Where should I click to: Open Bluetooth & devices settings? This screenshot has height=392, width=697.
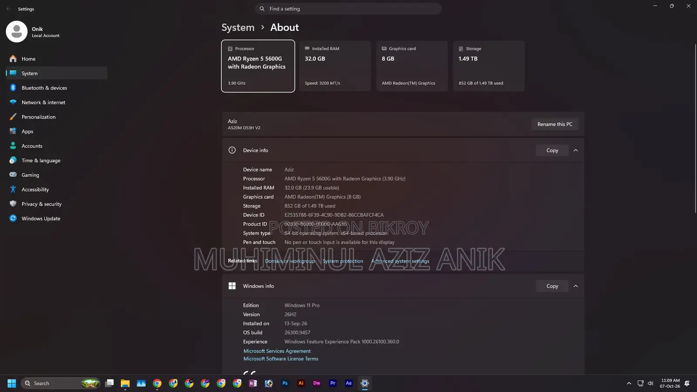tap(57, 88)
